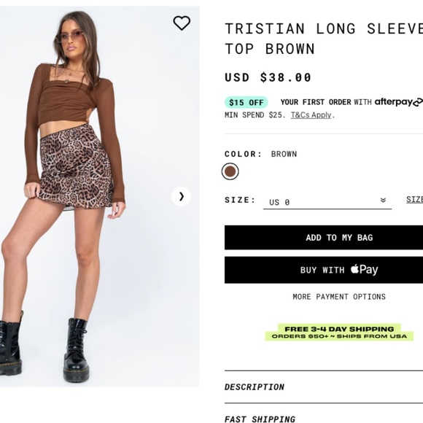
Task: Click the model product image
Action: [x=99, y=196]
